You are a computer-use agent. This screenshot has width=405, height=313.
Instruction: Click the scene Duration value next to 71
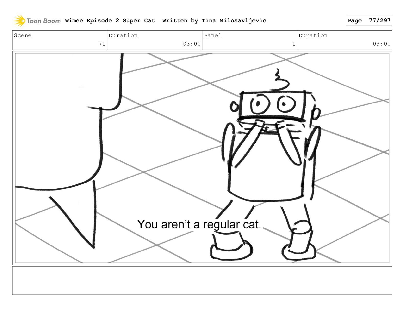tap(192, 44)
